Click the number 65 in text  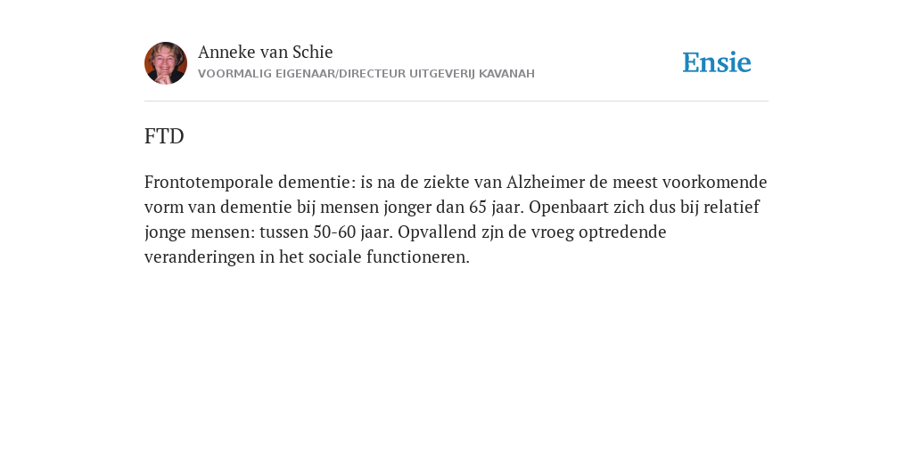[x=478, y=207]
